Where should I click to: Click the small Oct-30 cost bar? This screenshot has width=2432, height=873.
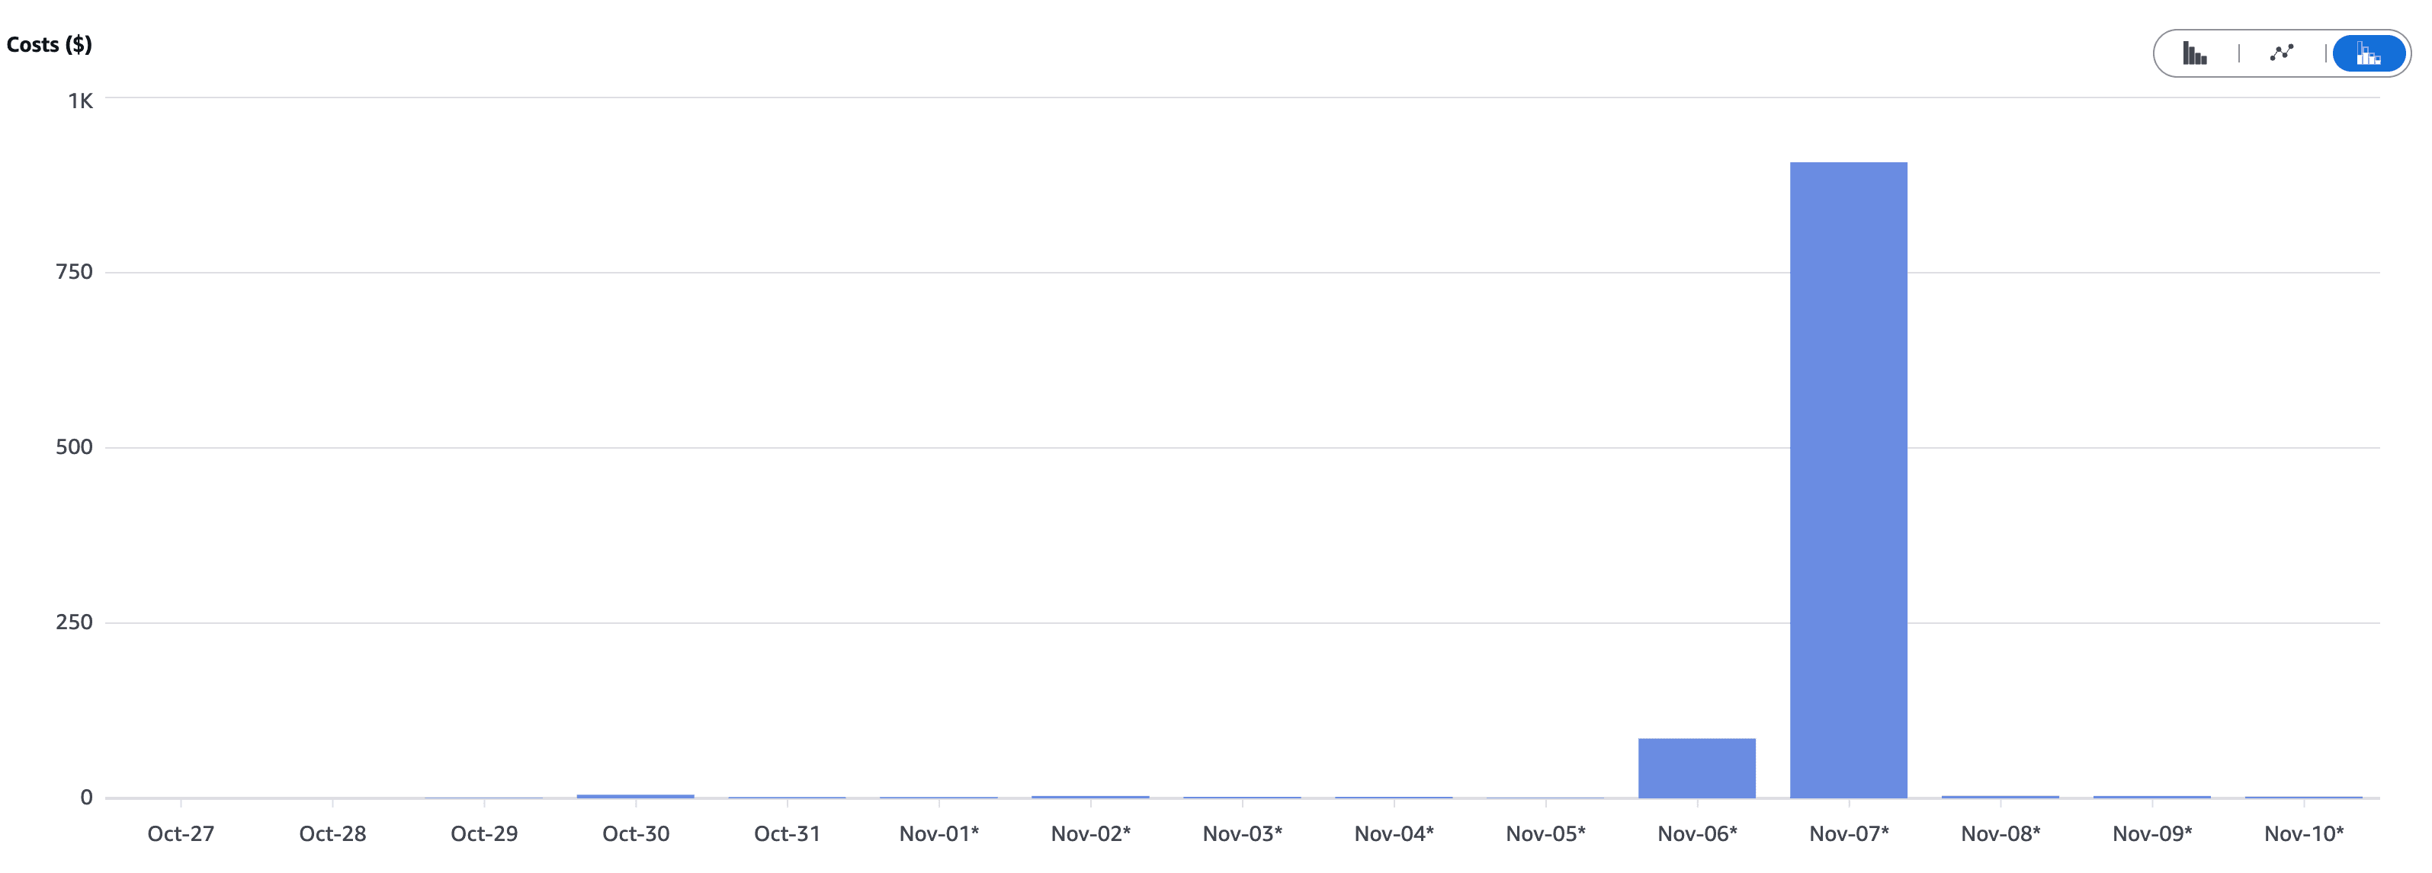click(x=635, y=795)
